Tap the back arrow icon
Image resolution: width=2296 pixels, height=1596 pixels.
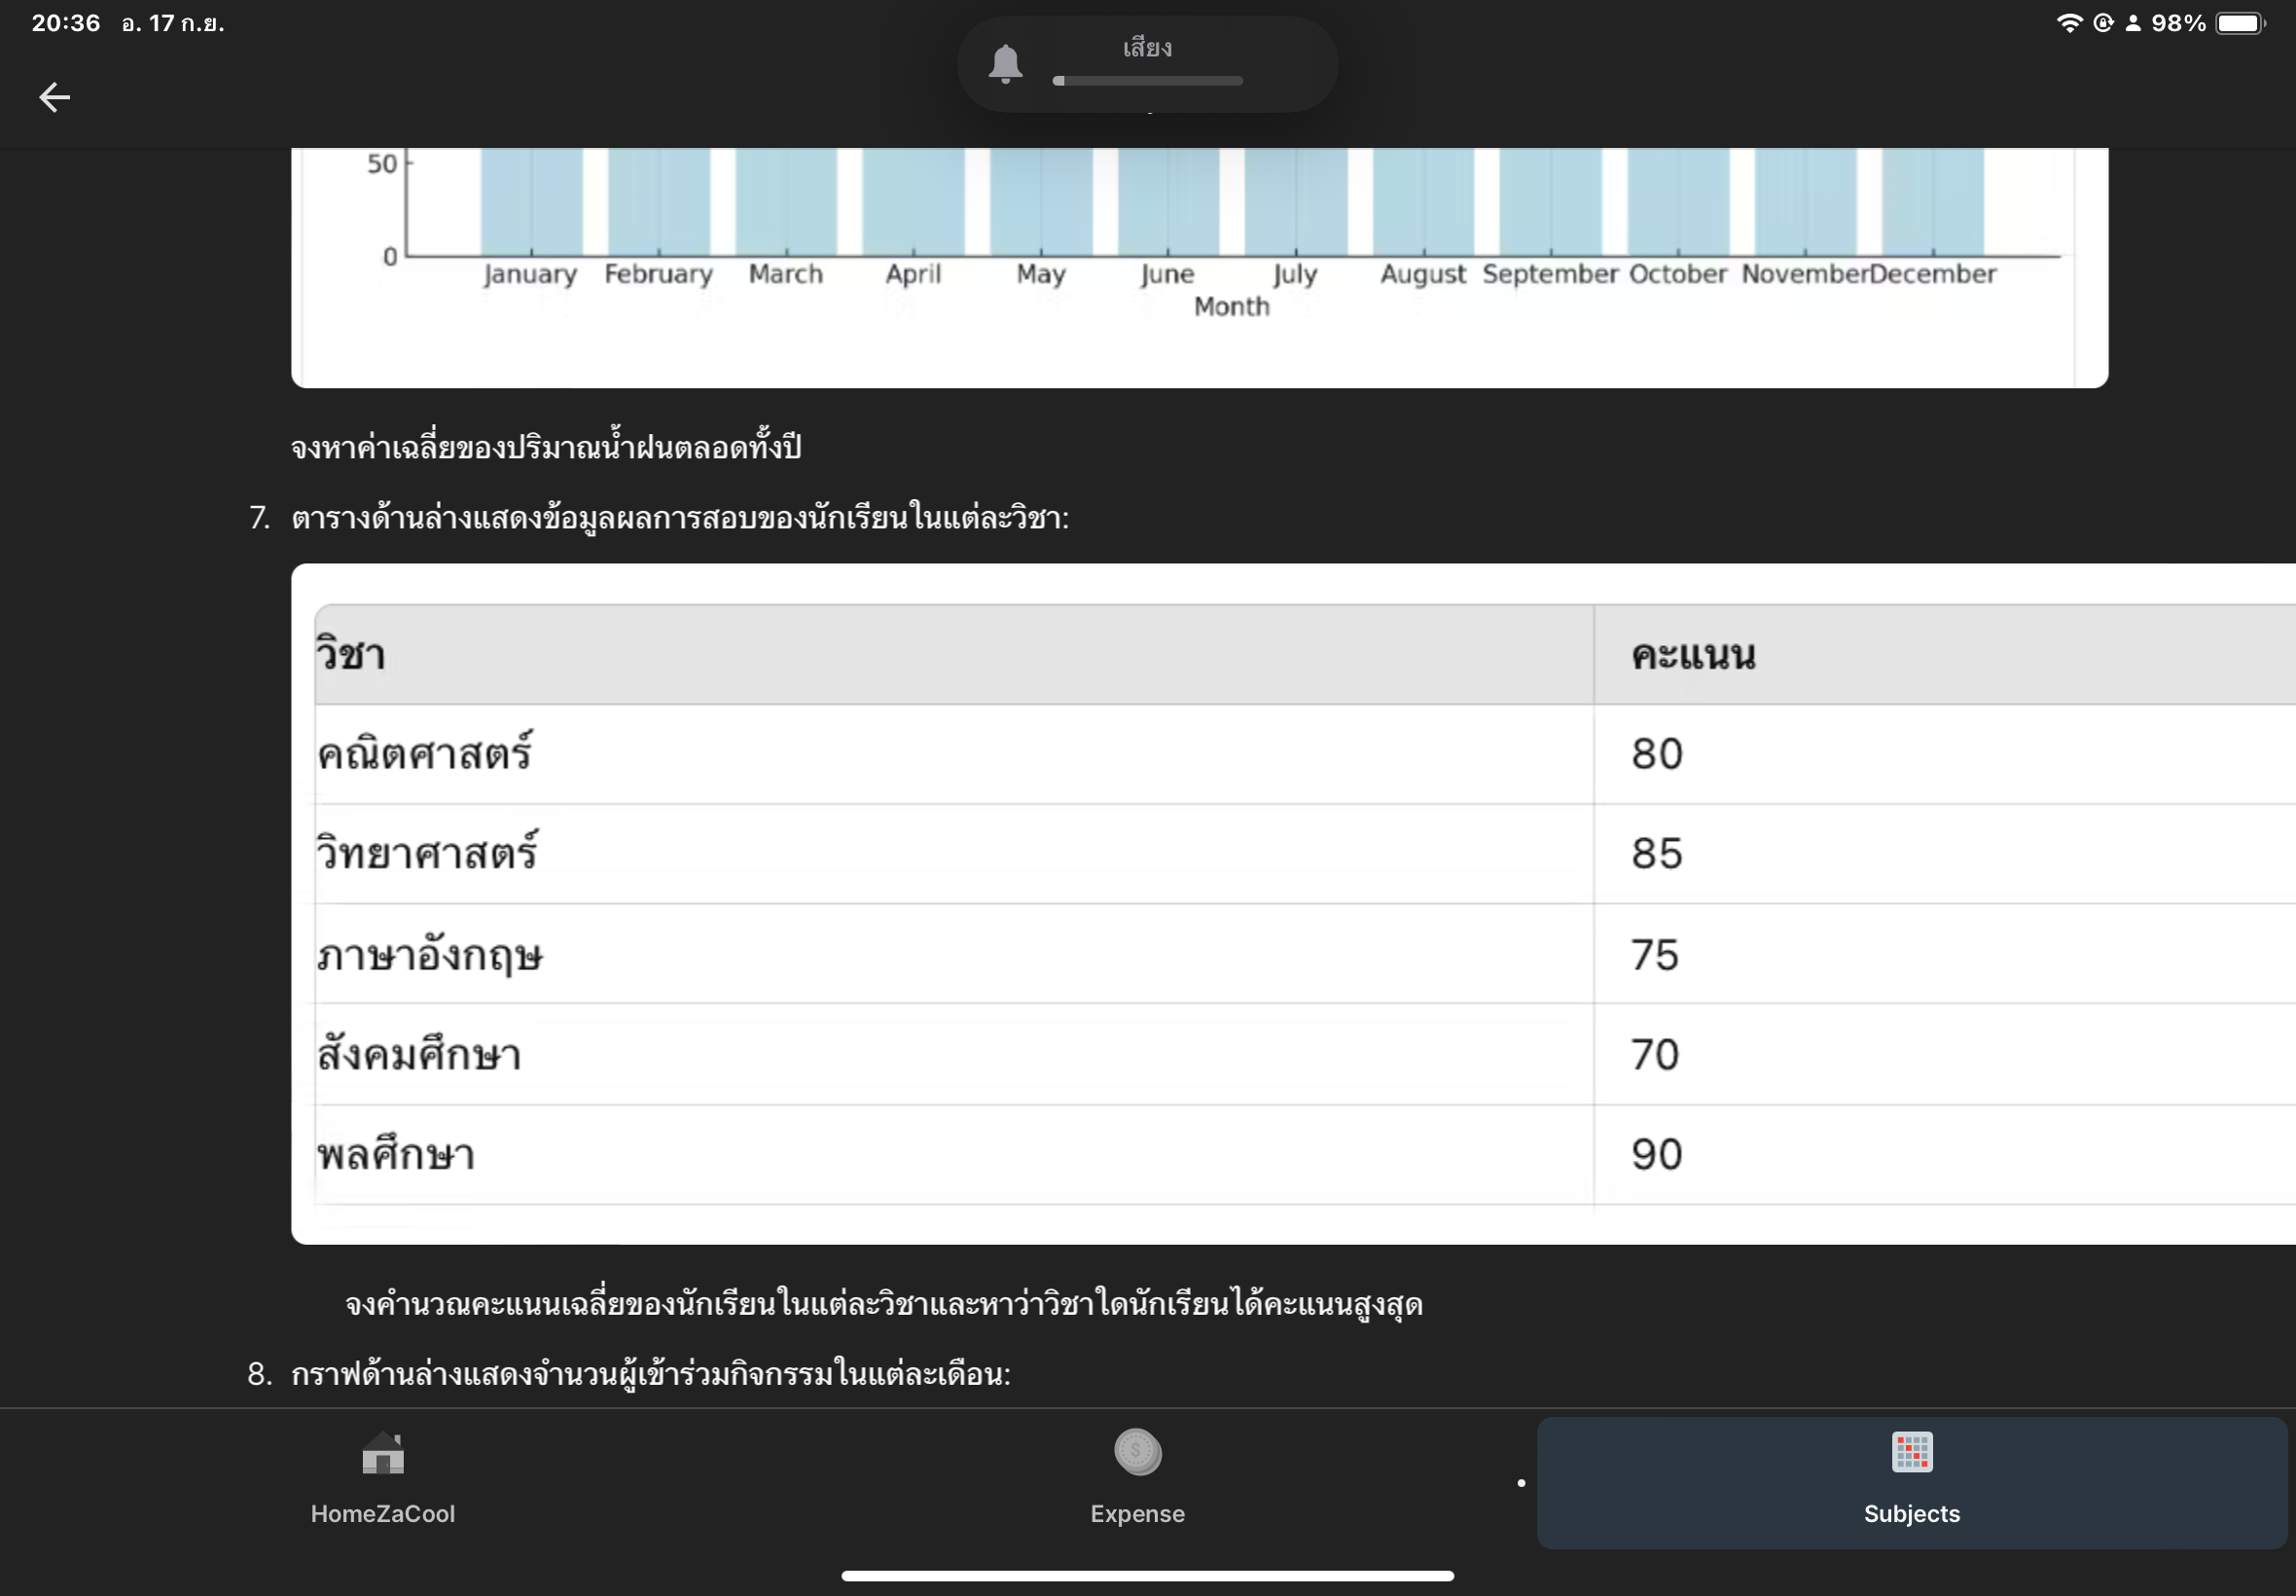(x=54, y=97)
